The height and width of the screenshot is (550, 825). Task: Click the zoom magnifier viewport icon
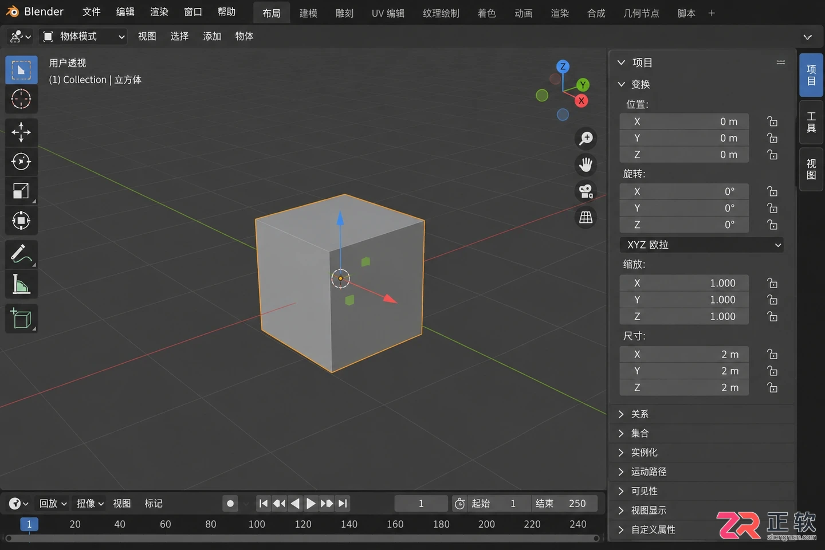[586, 139]
